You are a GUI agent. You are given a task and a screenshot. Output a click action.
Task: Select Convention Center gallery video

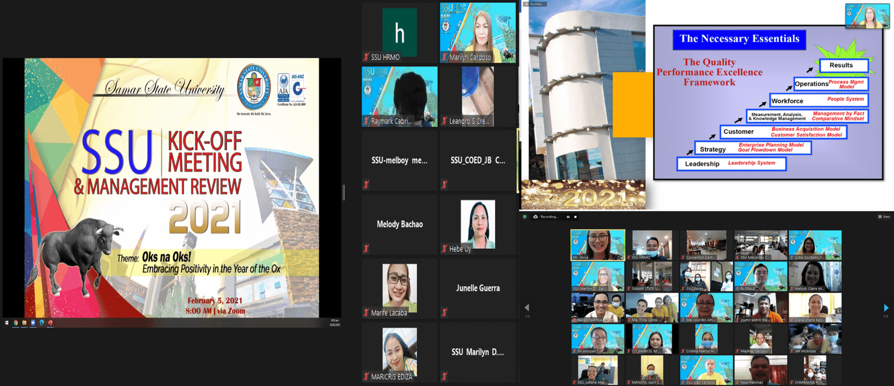point(706,245)
